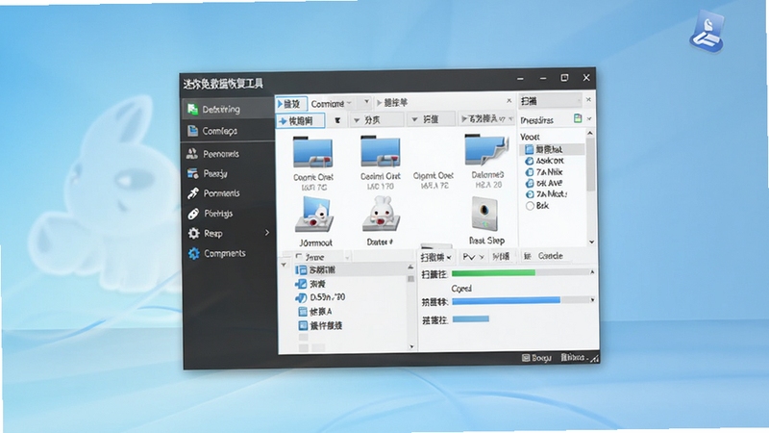
Task: Click the blue plus-arrow recovery button
Action: pos(300,121)
